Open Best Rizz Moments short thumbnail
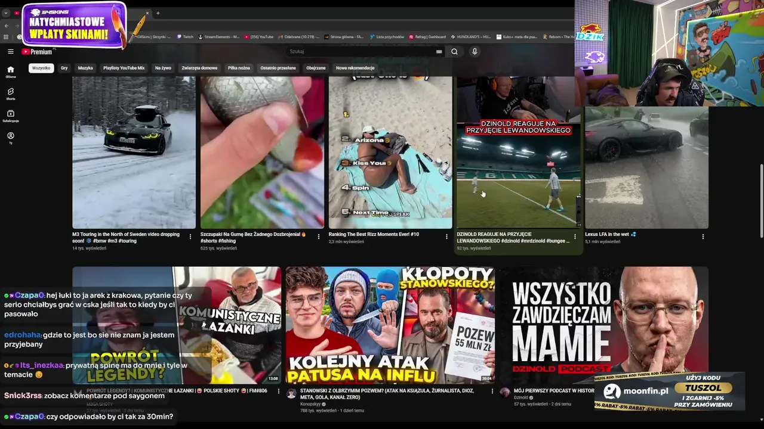Screen dimensions: 764x429 click(390, 153)
